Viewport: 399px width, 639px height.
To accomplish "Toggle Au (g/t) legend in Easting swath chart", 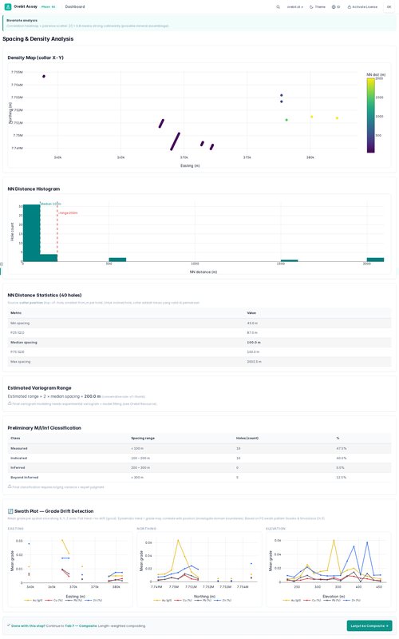I will (x=32, y=601).
